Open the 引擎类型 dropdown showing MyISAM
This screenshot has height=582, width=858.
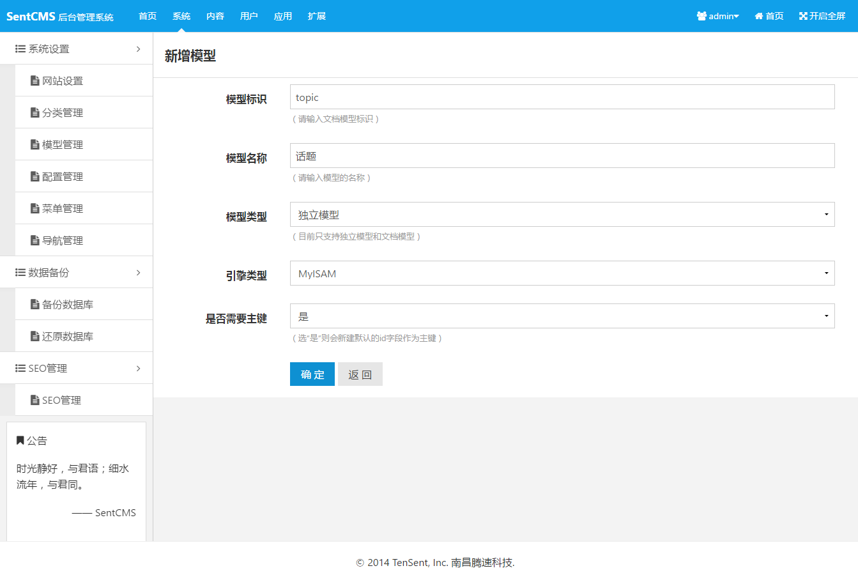tap(562, 273)
